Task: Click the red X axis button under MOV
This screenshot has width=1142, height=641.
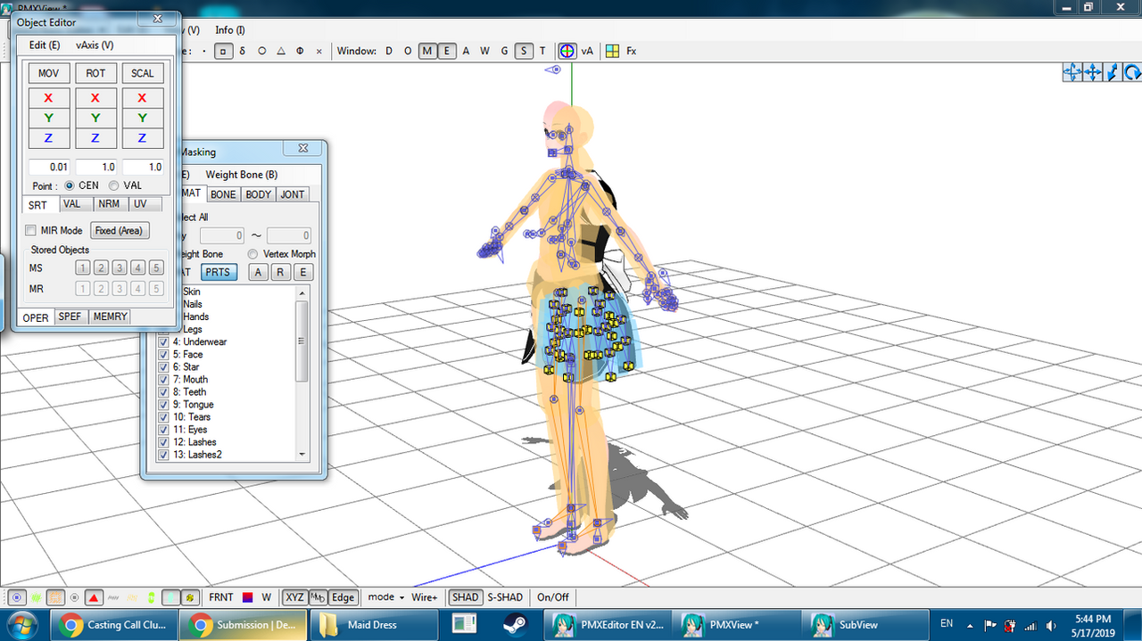Action: (48, 98)
